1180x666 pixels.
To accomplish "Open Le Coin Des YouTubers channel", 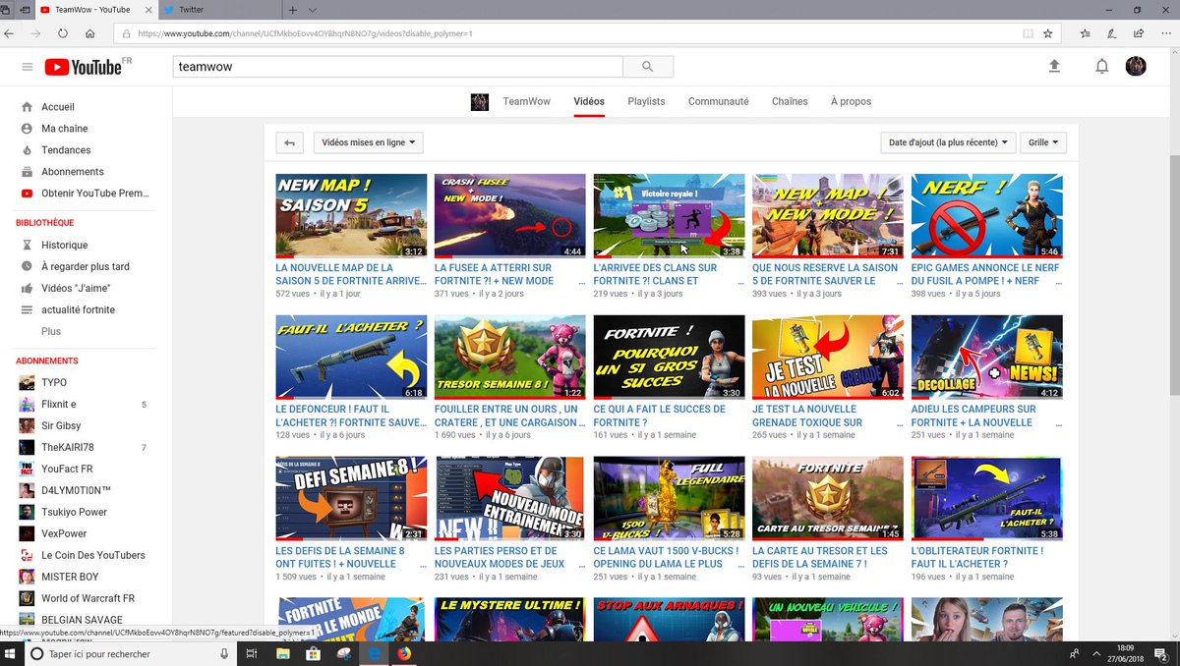I will [x=92, y=555].
